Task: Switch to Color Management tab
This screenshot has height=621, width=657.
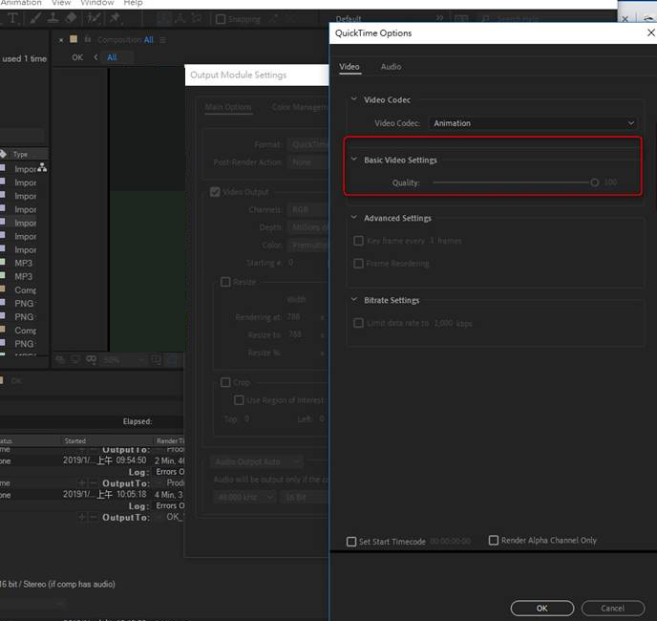Action: pos(300,107)
